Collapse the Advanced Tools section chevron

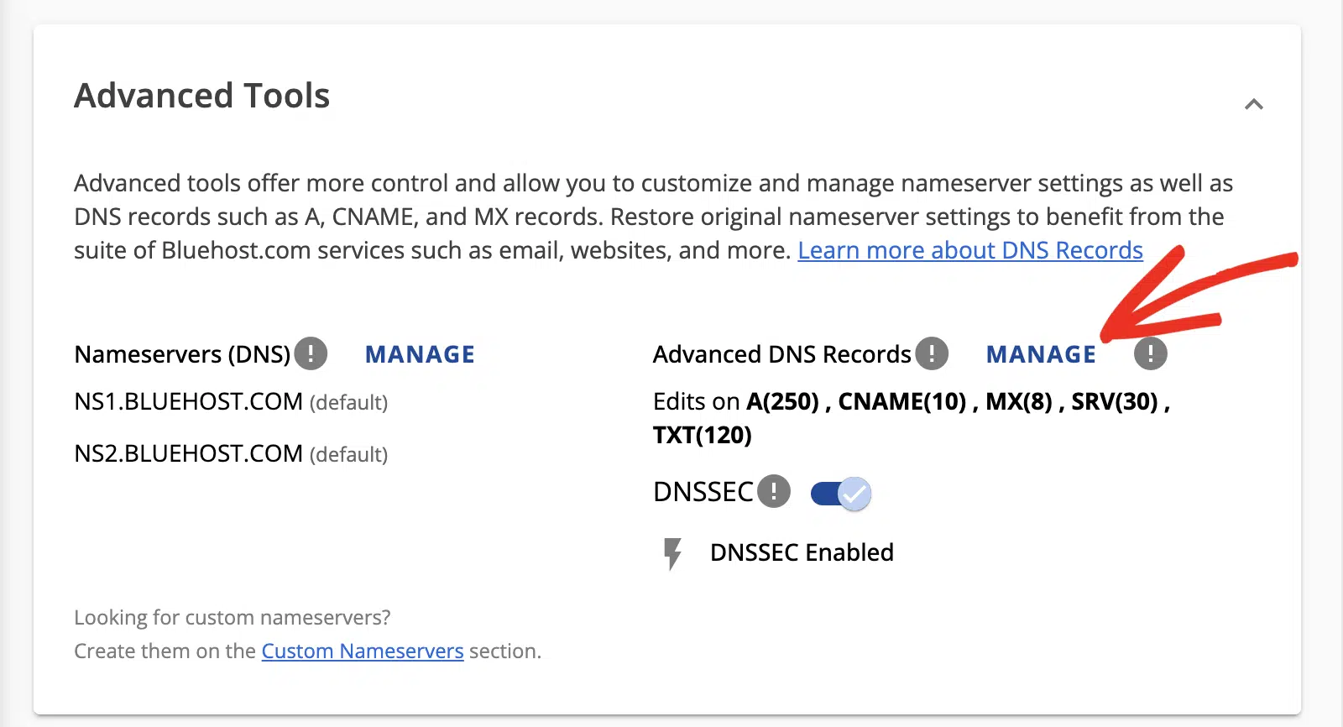click(x=1254, y=104)
